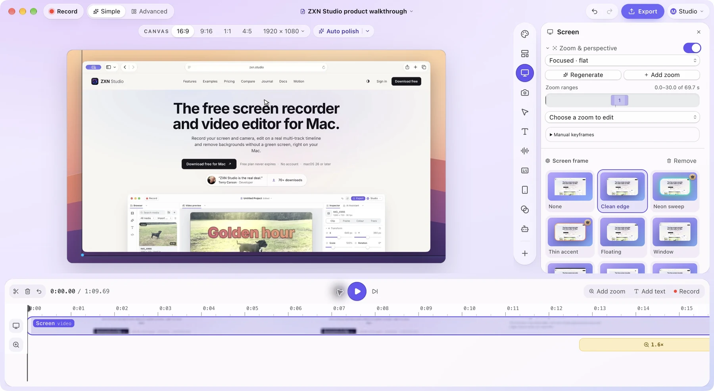Expand Manual keyframes section
This screenshot has height=391, width=714.
pyautogui.click(x=622, y=135)
